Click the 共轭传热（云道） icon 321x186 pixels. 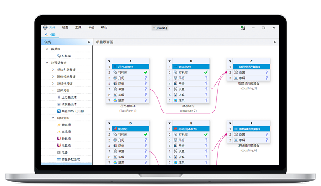[x=59, y=111]
